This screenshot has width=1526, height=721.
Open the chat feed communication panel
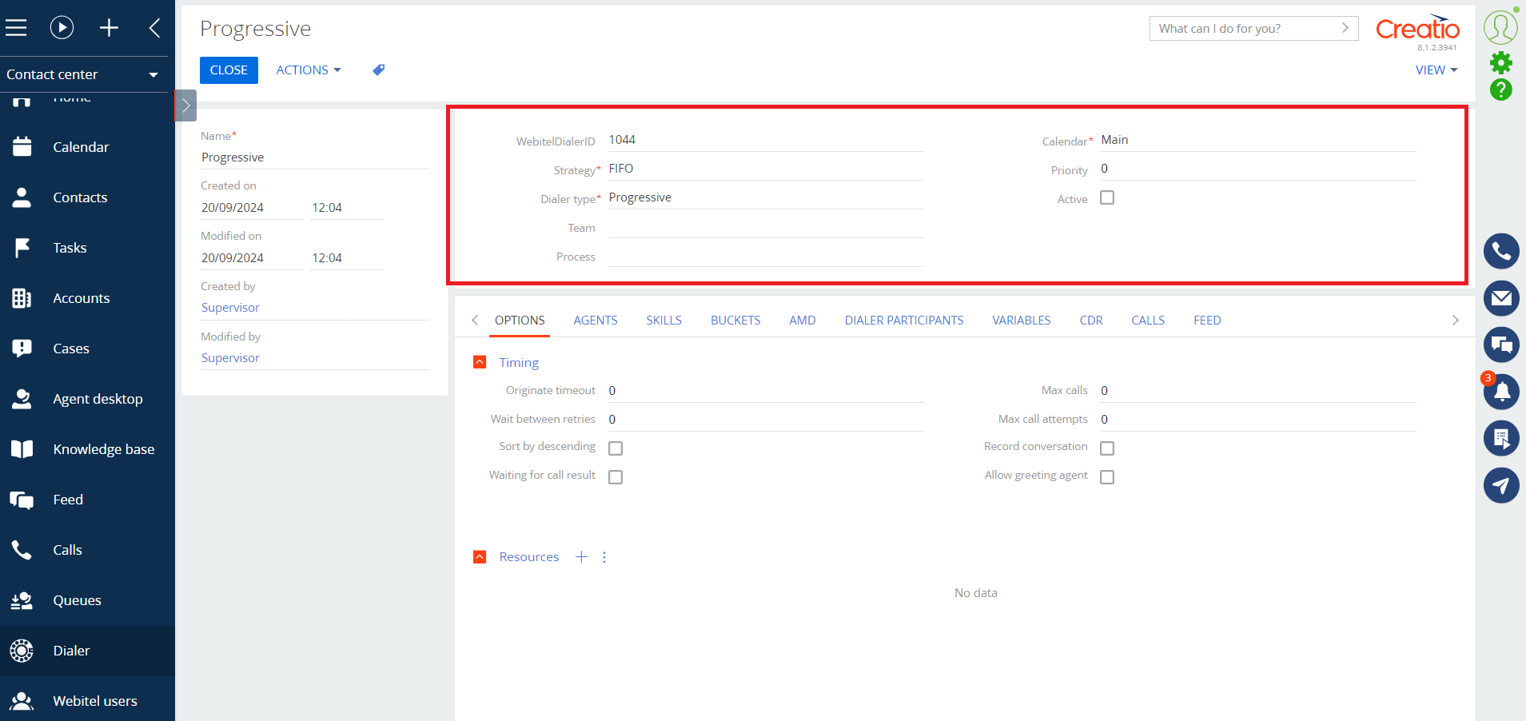(1501, 345)
